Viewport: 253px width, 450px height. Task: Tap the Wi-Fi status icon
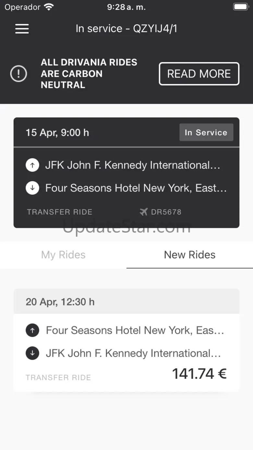(x=49, y=7)
